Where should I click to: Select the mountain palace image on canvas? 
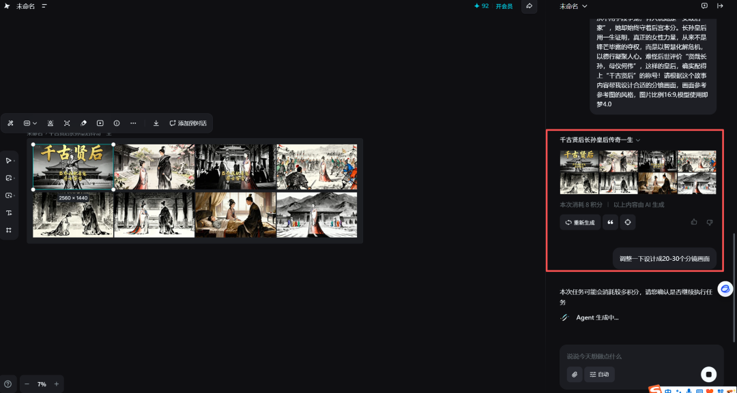317,215
